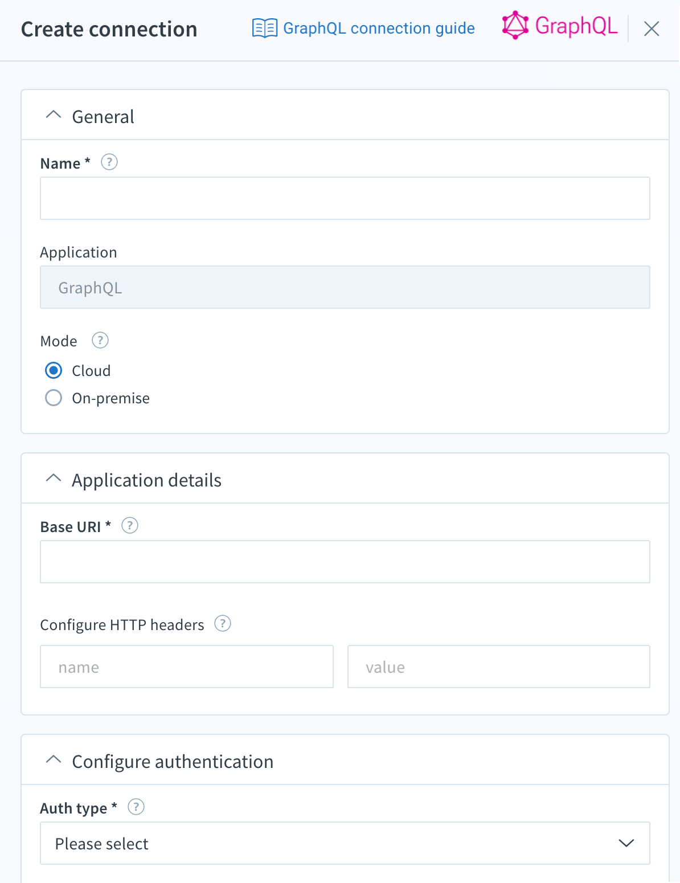Click the General section heading text
Image resolution: width=680 pixels, height=883 pixels.
point(103,117)
